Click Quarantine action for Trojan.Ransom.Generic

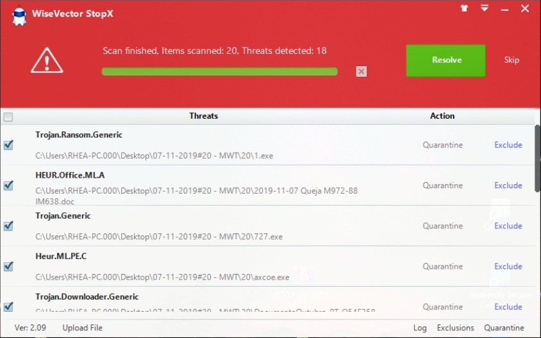[443, 145]
